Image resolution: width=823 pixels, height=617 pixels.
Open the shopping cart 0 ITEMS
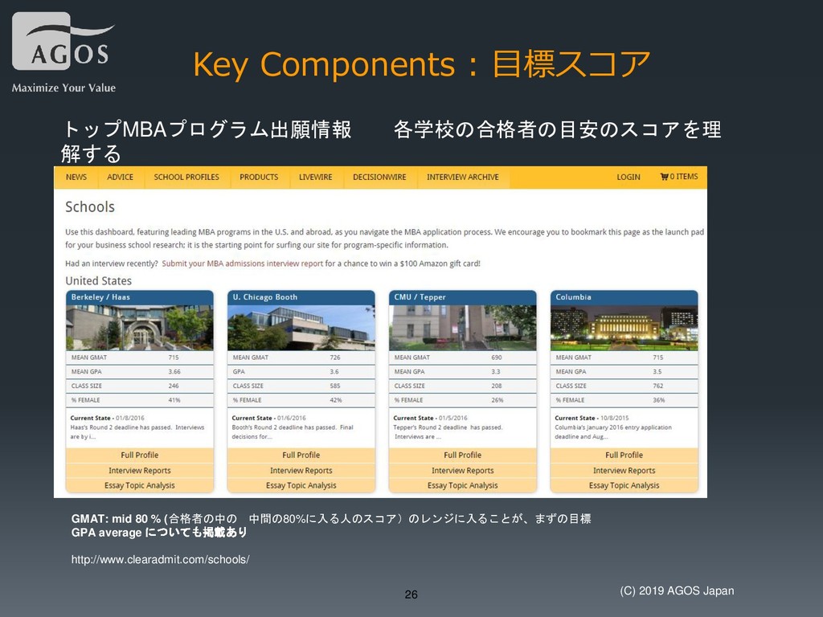678,177
